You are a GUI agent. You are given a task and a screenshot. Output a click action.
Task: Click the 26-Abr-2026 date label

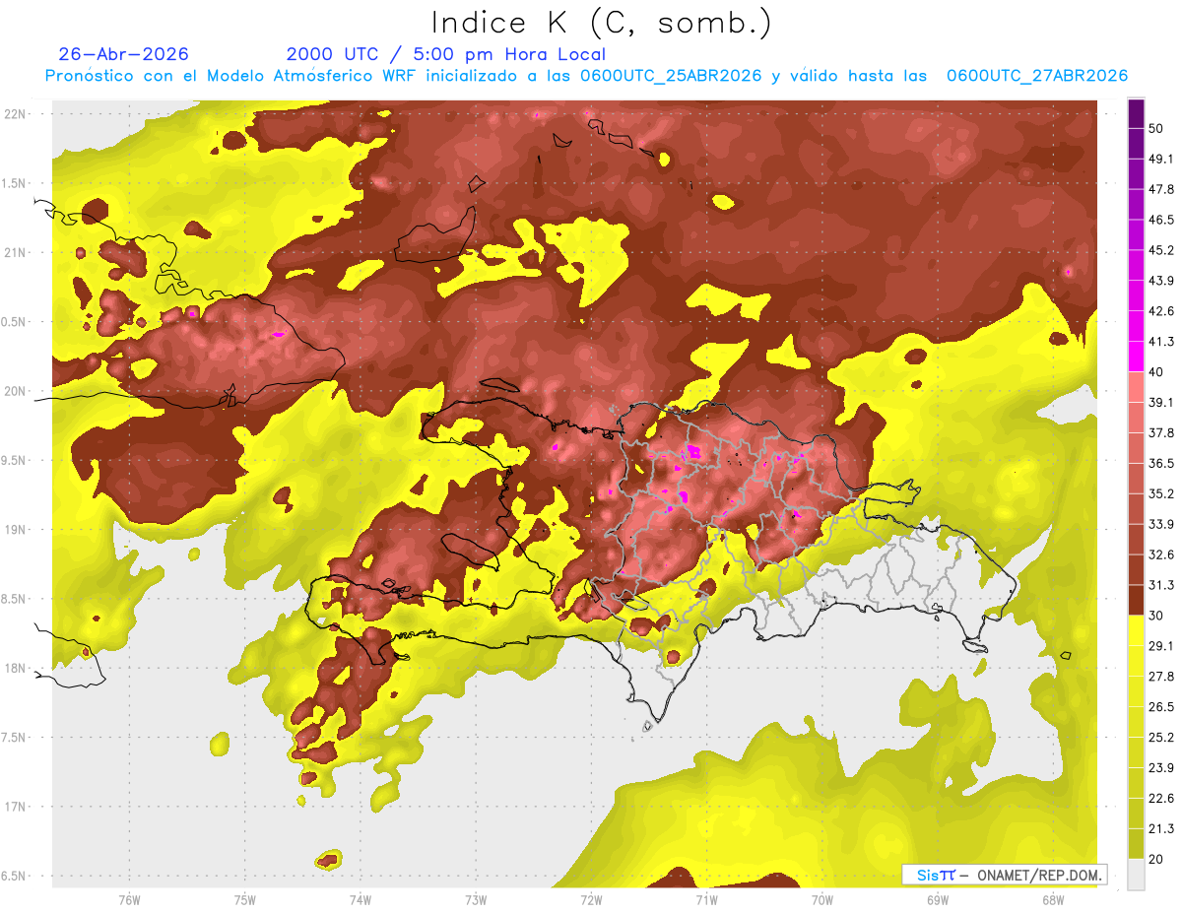pyautogui.click(x=123, y=54)
